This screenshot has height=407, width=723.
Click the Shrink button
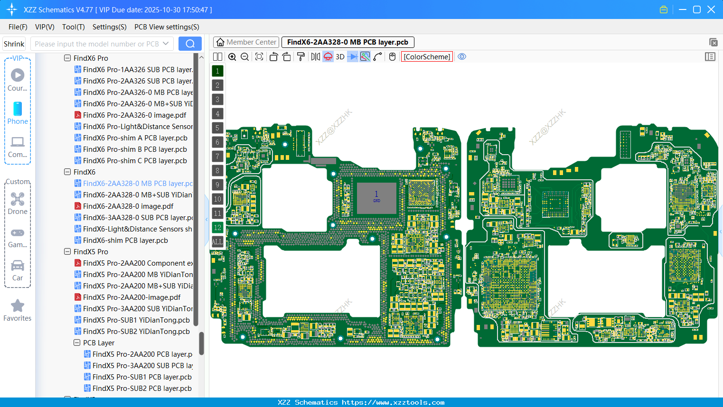(x=14, y=44)
